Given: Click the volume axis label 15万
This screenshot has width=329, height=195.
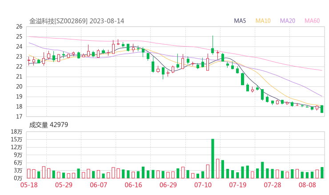Looking at the screenshot, I should 16,139.
